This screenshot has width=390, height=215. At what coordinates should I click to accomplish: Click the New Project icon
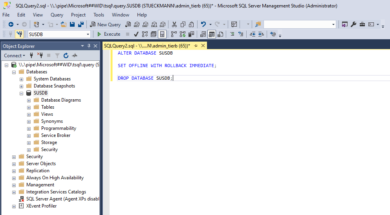click(36, 24)
